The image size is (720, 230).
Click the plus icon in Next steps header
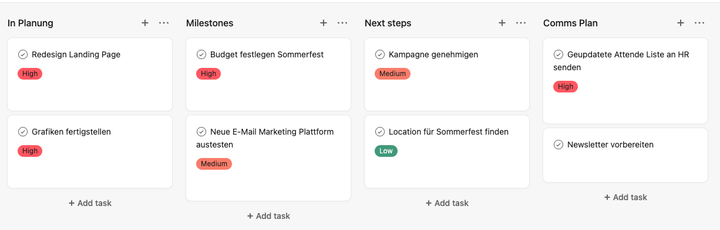pos(502,23)
